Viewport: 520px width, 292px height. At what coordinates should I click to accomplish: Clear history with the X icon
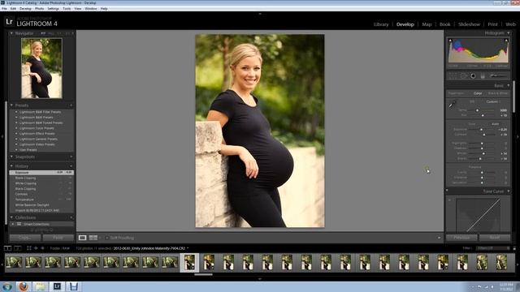[x=71, y=165]
